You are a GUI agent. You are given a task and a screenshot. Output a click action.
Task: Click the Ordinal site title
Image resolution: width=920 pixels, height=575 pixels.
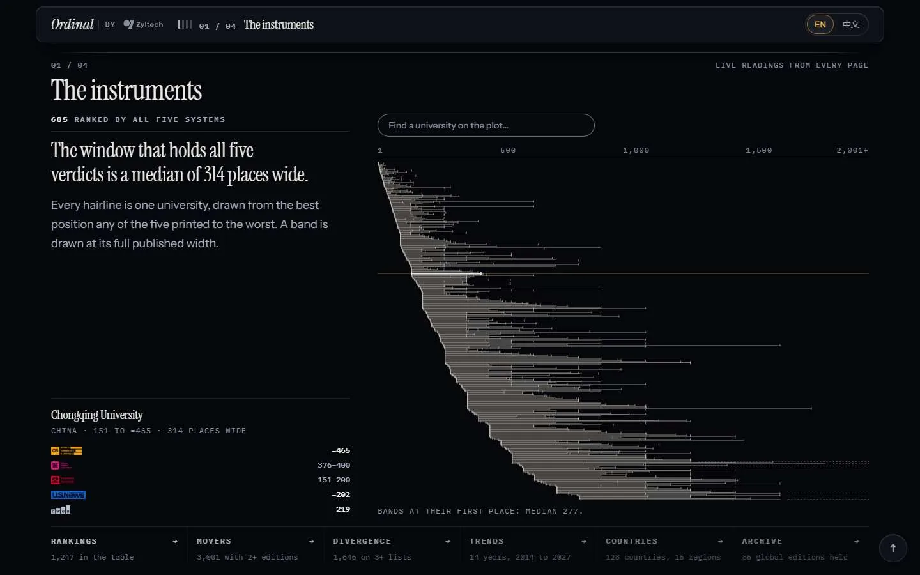72,24
